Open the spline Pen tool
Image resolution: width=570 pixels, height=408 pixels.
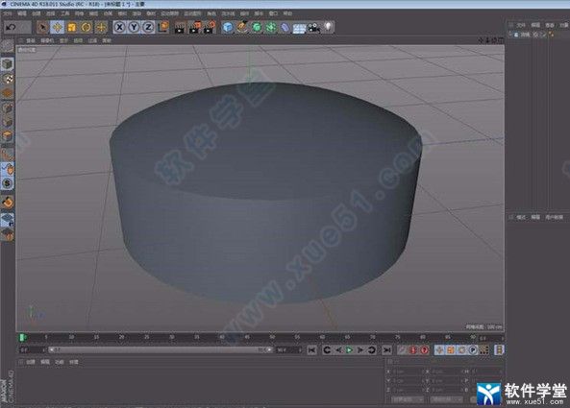(242, 27)
